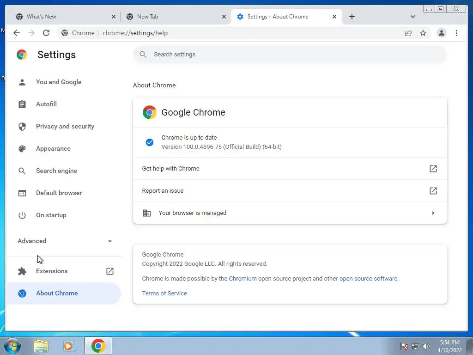Click the Default browser window icon
This screenshot has width=473, height=355.
22,193
